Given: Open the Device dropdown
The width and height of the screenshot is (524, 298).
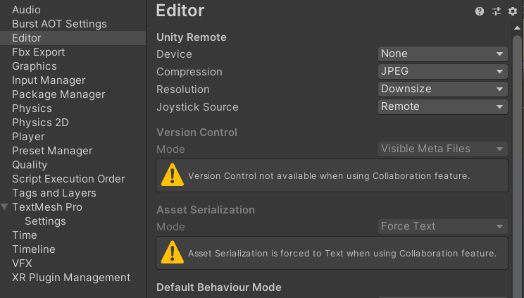Looking at the screenshot, I should [x=442, y=54].
